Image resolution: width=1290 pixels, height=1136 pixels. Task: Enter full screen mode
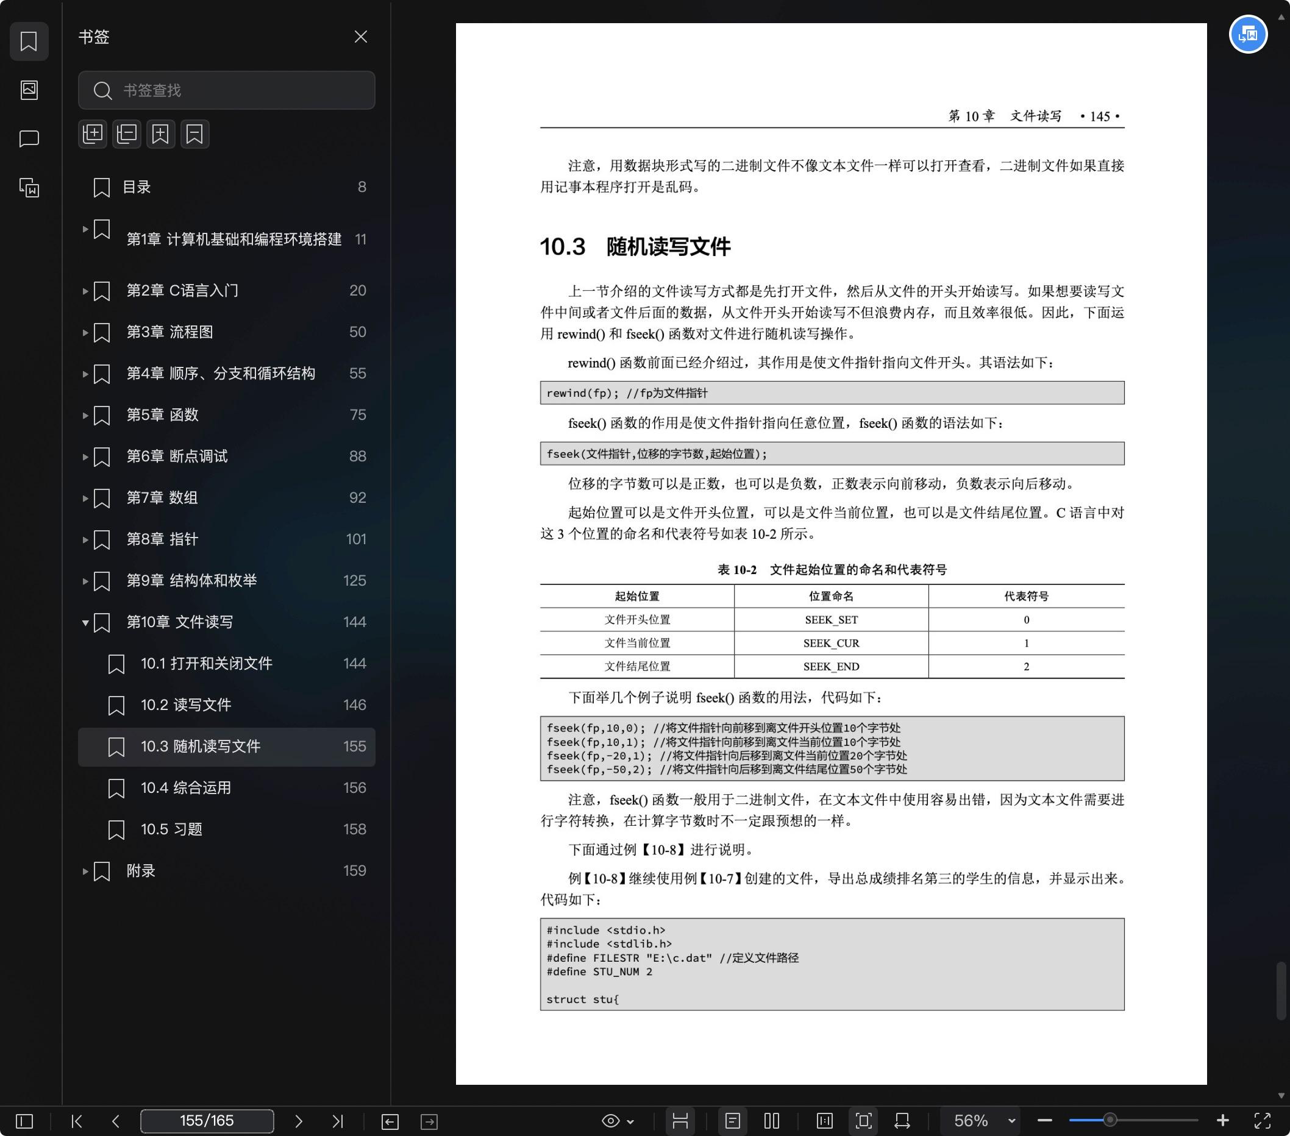pyautogui.click(x=1262, y=1121)
